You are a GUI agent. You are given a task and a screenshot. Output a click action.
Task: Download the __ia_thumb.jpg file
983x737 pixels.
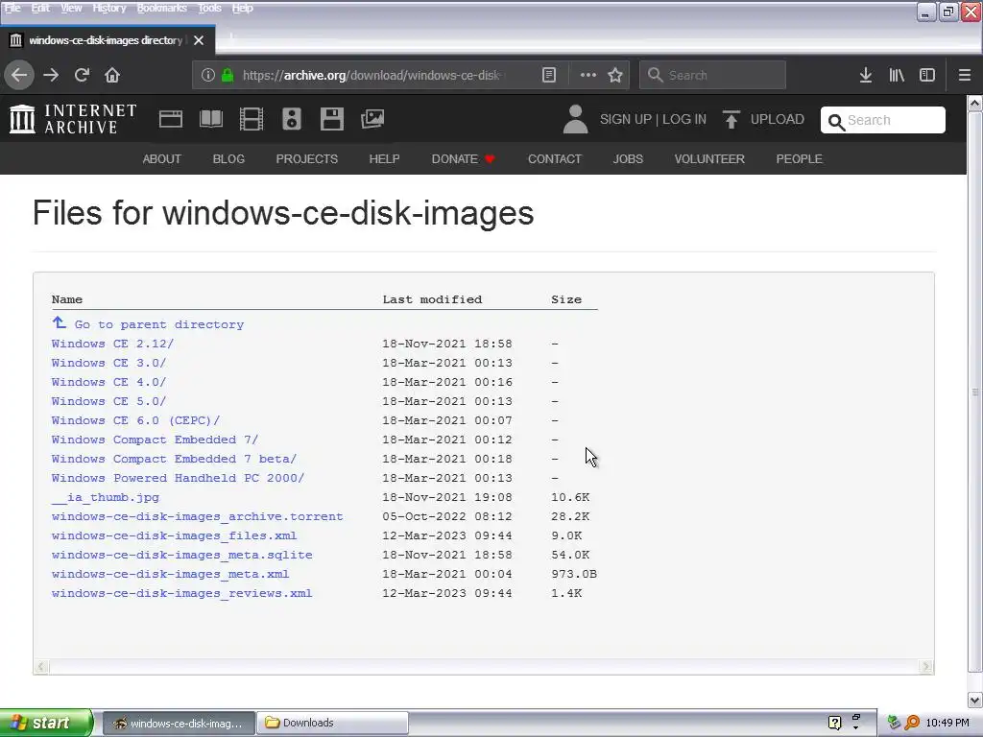pyautogui.click(x=106, y=498)
